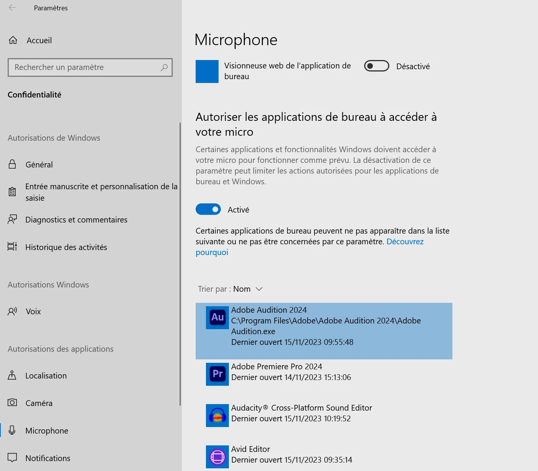Image resolution: width=538 pixels, height=471 pixels.
Task: Go to Accueil settings home
Action: pos(90,40)
